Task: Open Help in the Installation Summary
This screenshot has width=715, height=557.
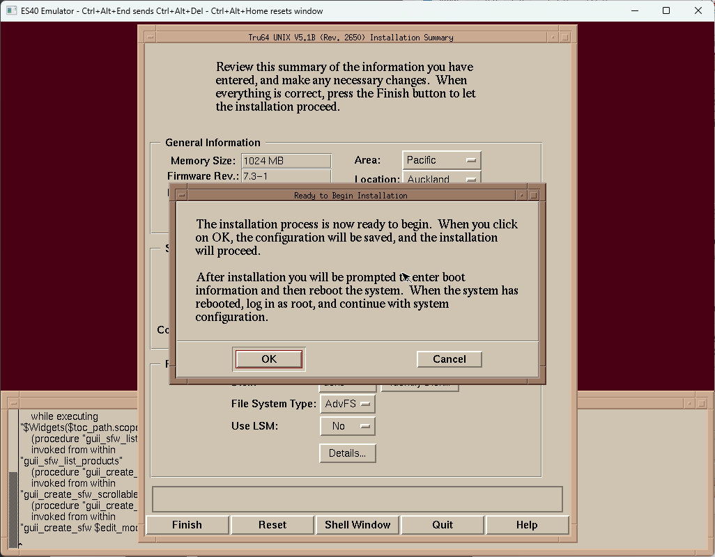Action: pos(527,525)
